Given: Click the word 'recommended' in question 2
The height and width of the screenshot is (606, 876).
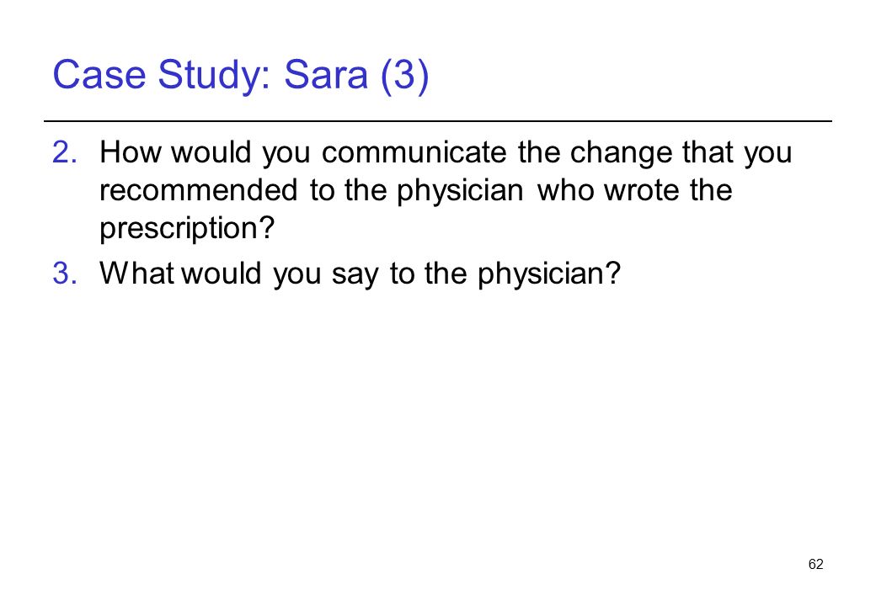Looking at the screenshot, I should [198, 189].
